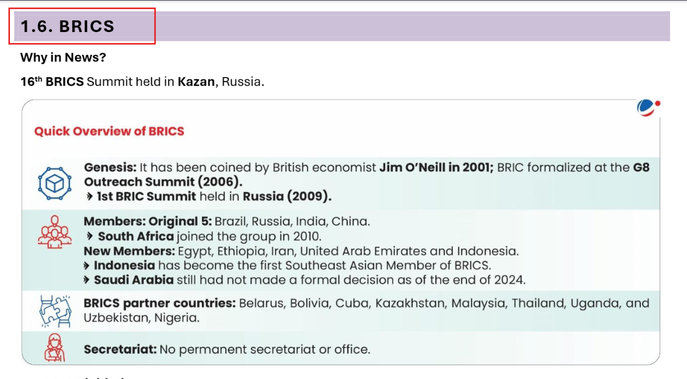The height and width of the screenshot is (379, 687).
Task: Click the 'Why in News?' subheading
Action: point(63,58)
